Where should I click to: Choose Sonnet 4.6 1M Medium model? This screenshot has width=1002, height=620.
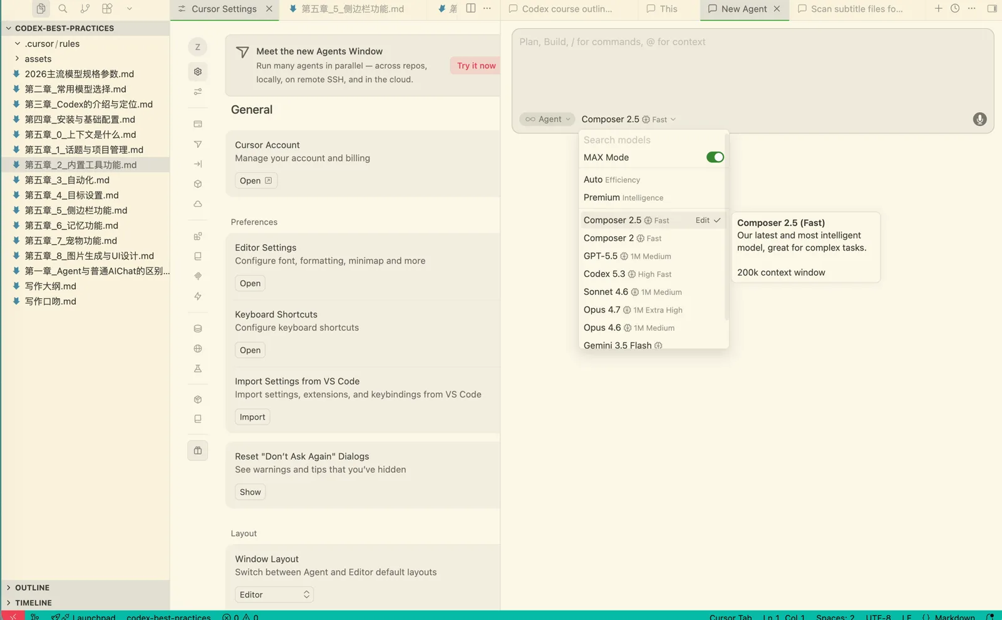click(652, 292)
